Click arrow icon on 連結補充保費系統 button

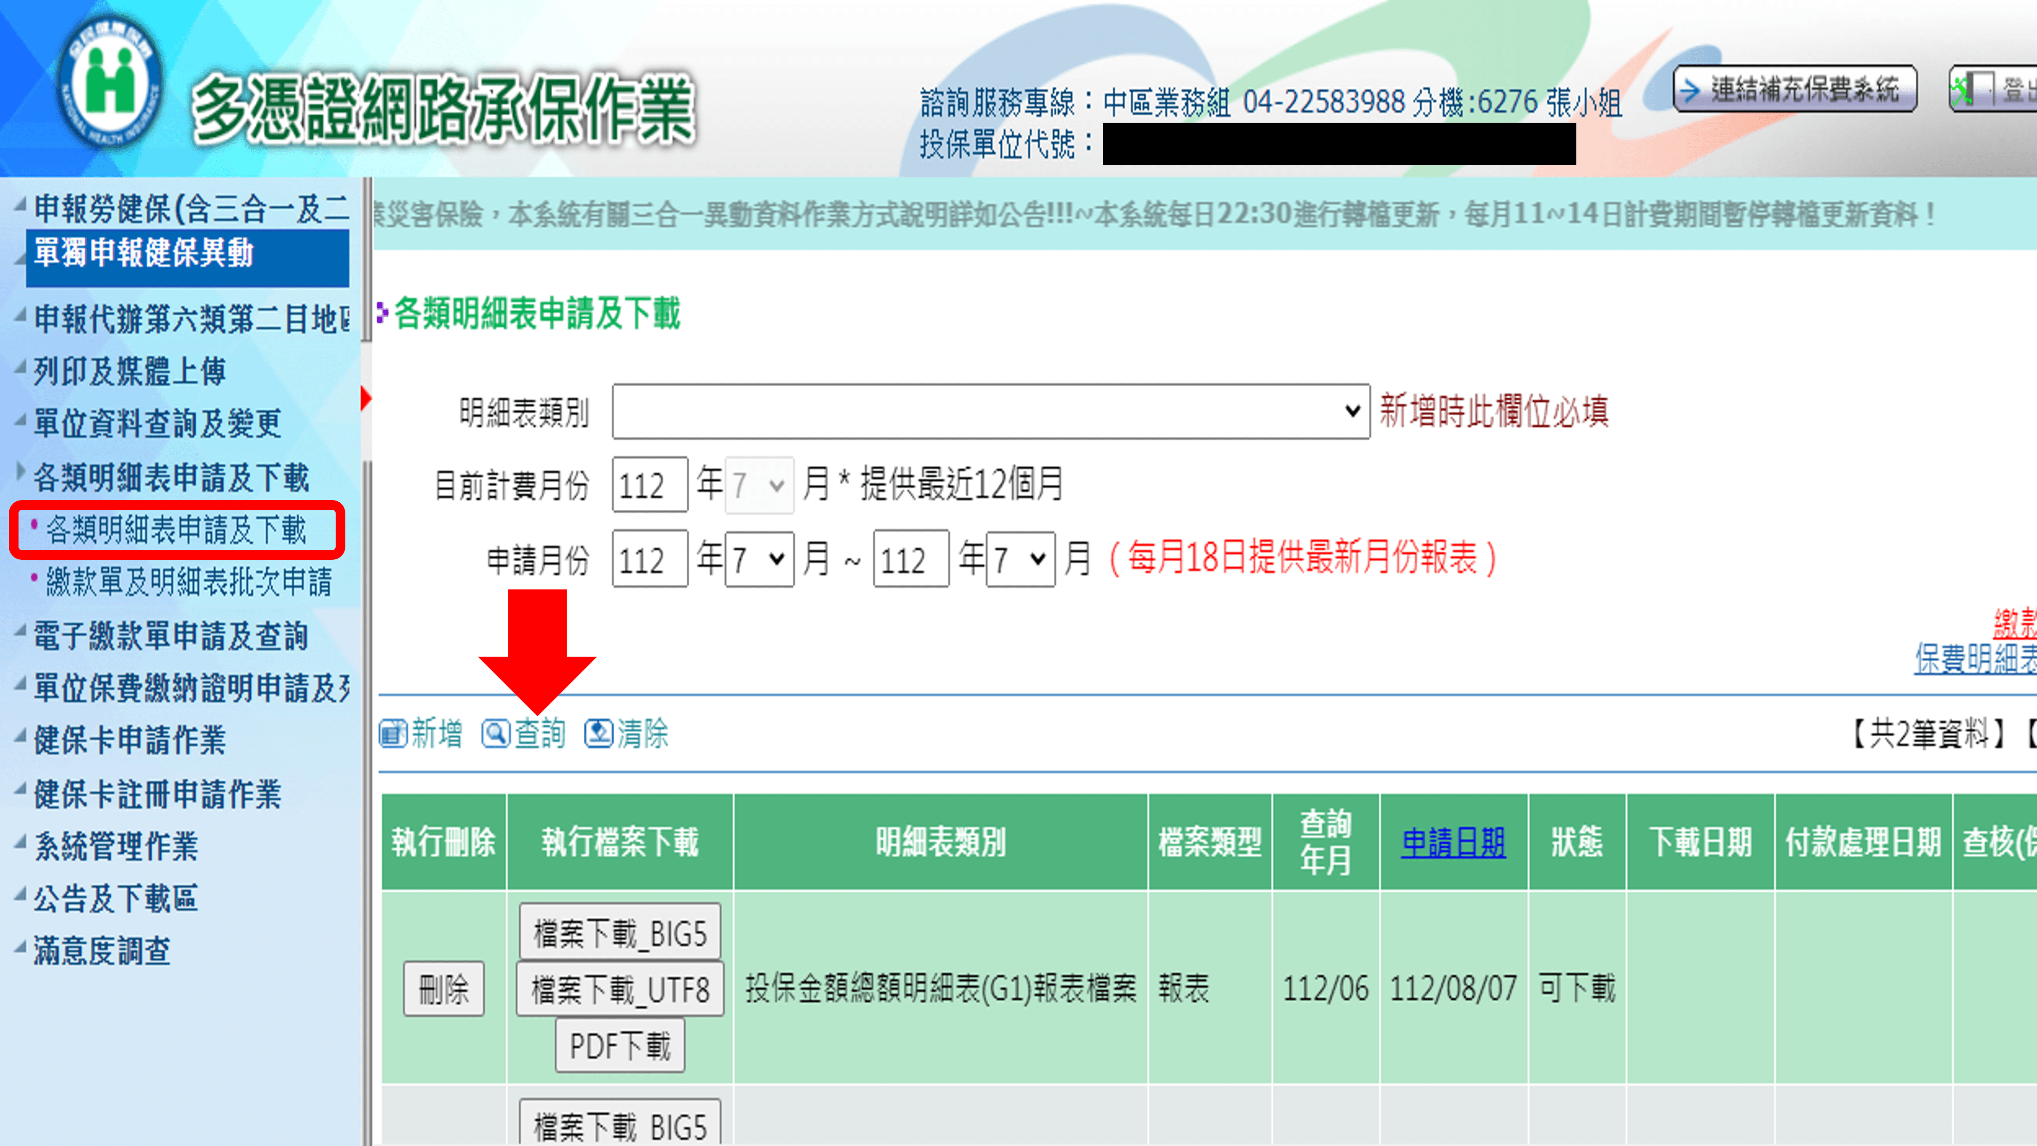[1689, 89]
